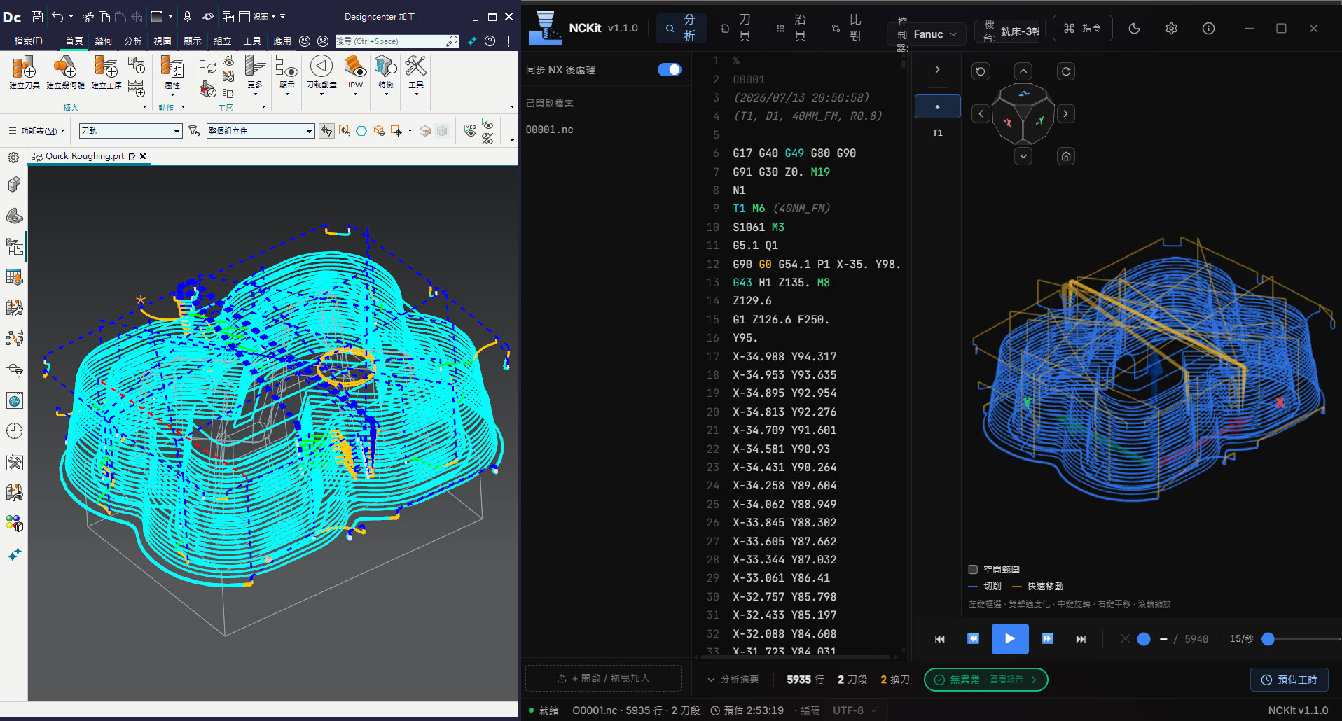Open the globe web browser sidebar panel
Screen dimensions: 1342x721
[14, 400]
